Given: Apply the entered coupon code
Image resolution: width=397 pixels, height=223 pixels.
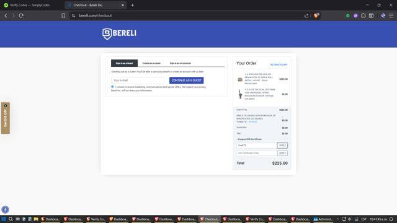Looking at the screenshot, I should click(282, 146).
